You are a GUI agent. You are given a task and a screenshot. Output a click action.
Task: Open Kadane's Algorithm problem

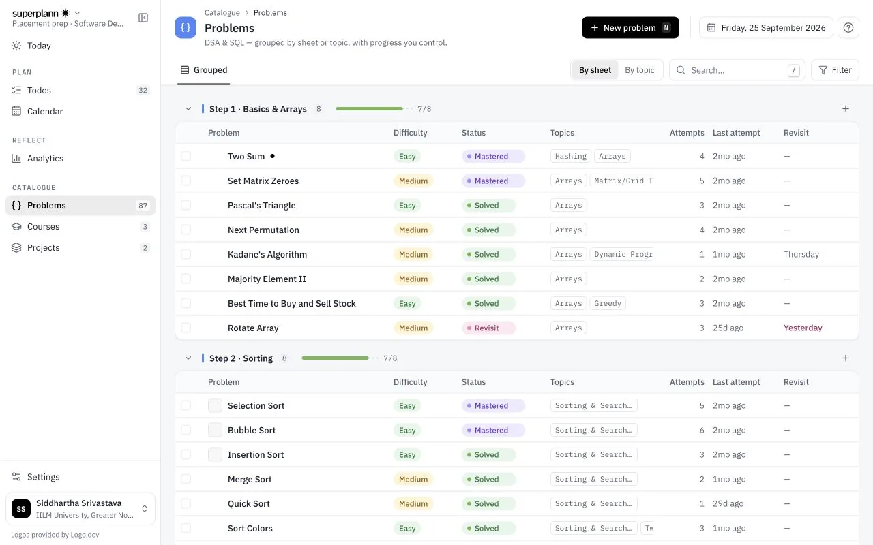pos(267,254)
